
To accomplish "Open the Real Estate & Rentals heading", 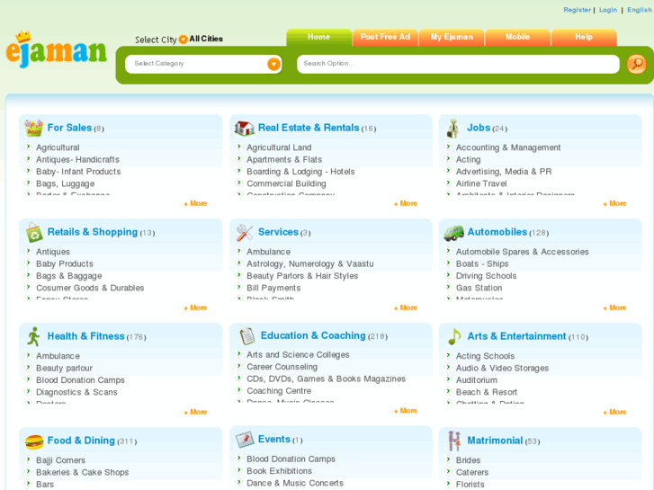I will [309, 128].
